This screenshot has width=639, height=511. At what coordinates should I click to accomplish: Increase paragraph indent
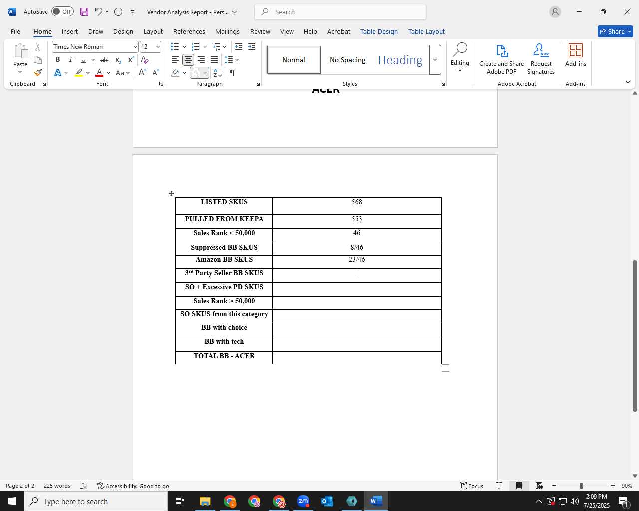[x=252, y=47]
